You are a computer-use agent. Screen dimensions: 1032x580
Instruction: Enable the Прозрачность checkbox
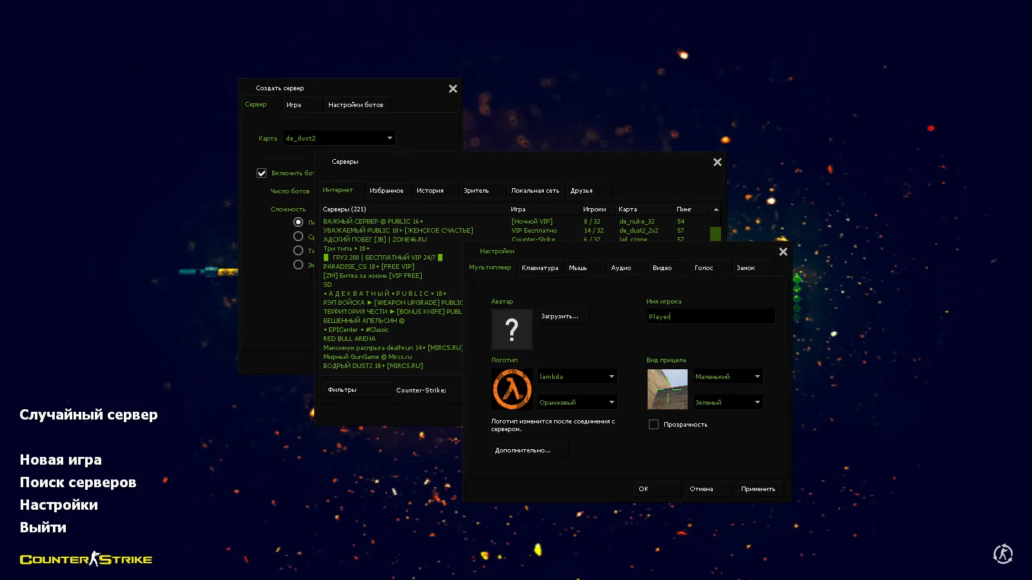coord(653,424)
